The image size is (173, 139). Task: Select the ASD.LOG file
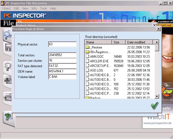96,70
